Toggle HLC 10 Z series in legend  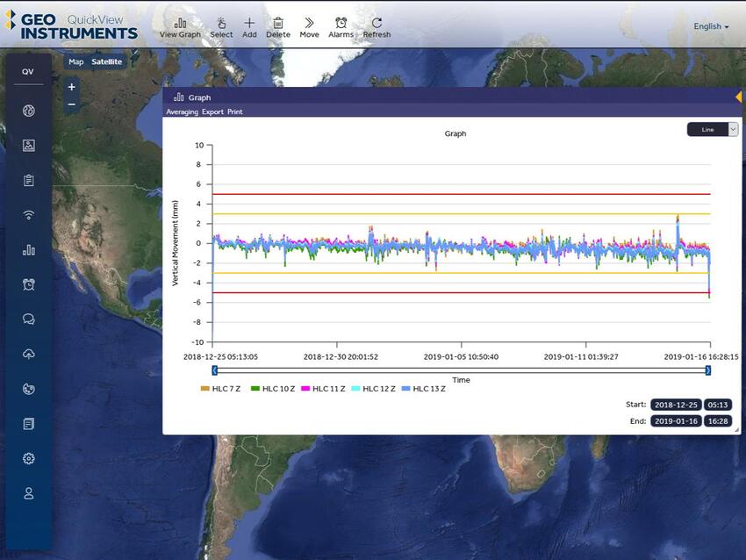click(273, 388)
